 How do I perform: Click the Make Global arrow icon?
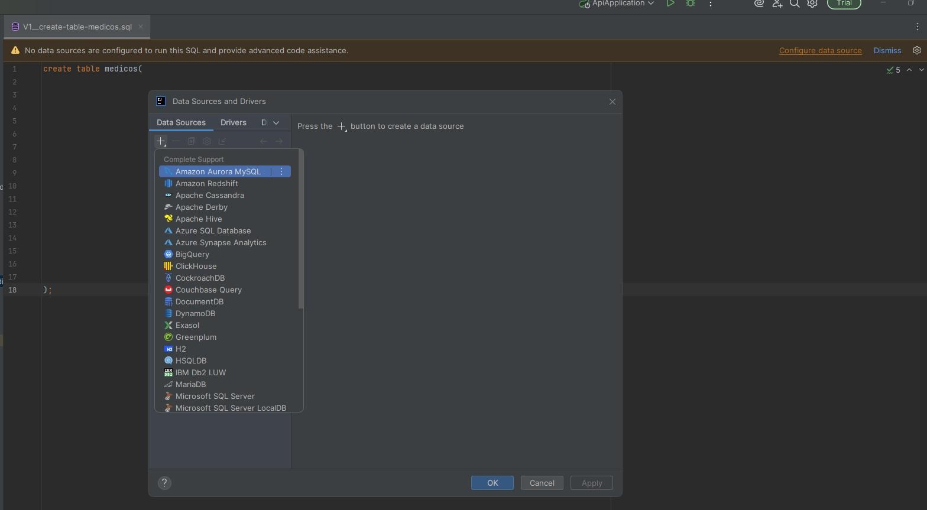pos(222,141)
